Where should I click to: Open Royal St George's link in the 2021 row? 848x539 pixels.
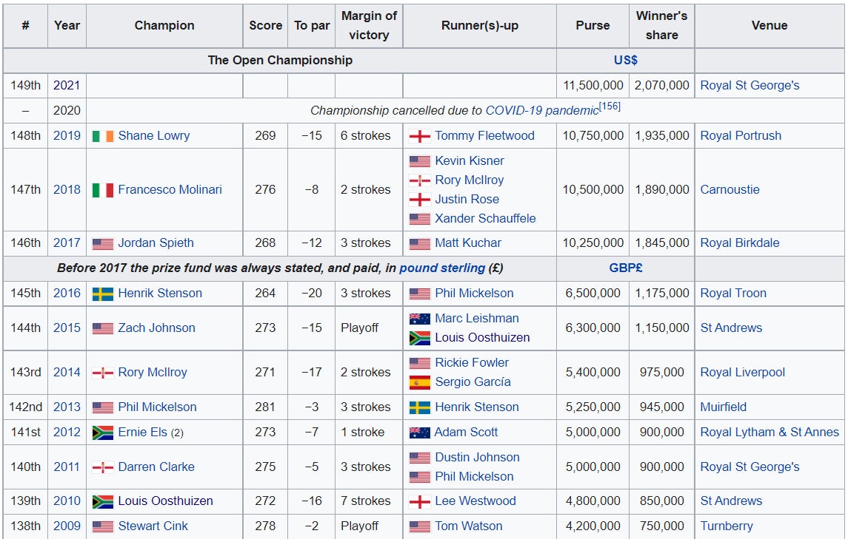pyautogui.click(x=749, y=85)
